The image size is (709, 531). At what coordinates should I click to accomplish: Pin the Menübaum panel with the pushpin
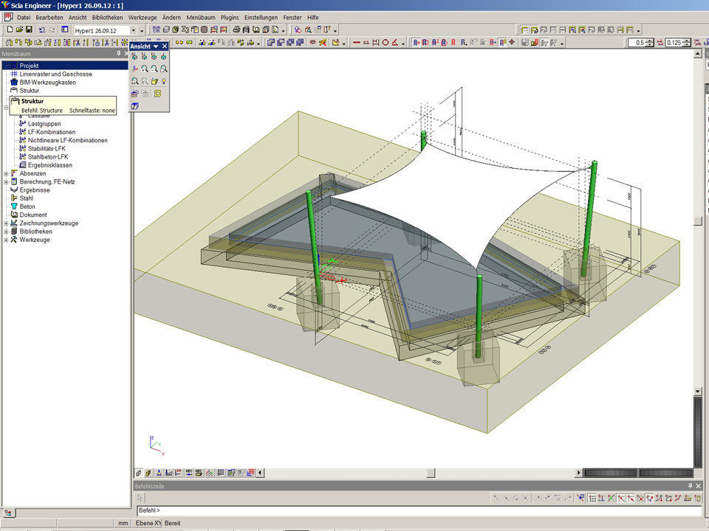click(117, 54)
